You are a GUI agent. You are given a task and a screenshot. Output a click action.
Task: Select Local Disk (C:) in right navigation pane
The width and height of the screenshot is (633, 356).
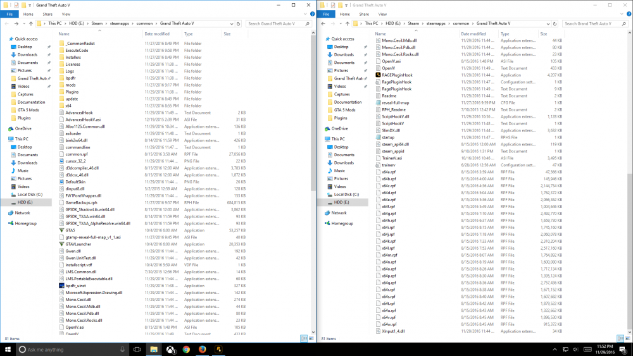pos(342,194)
